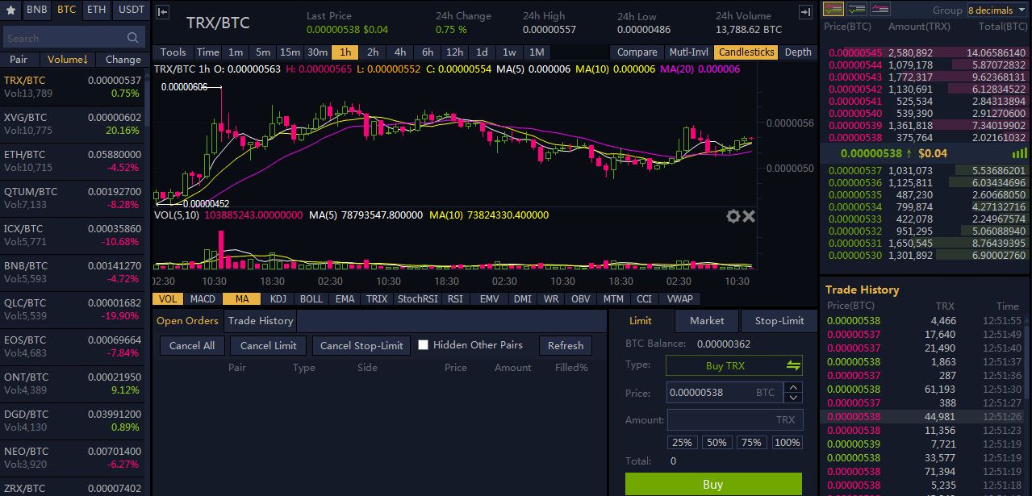
Task: Sort market list by Change
Action: [123, 59]
